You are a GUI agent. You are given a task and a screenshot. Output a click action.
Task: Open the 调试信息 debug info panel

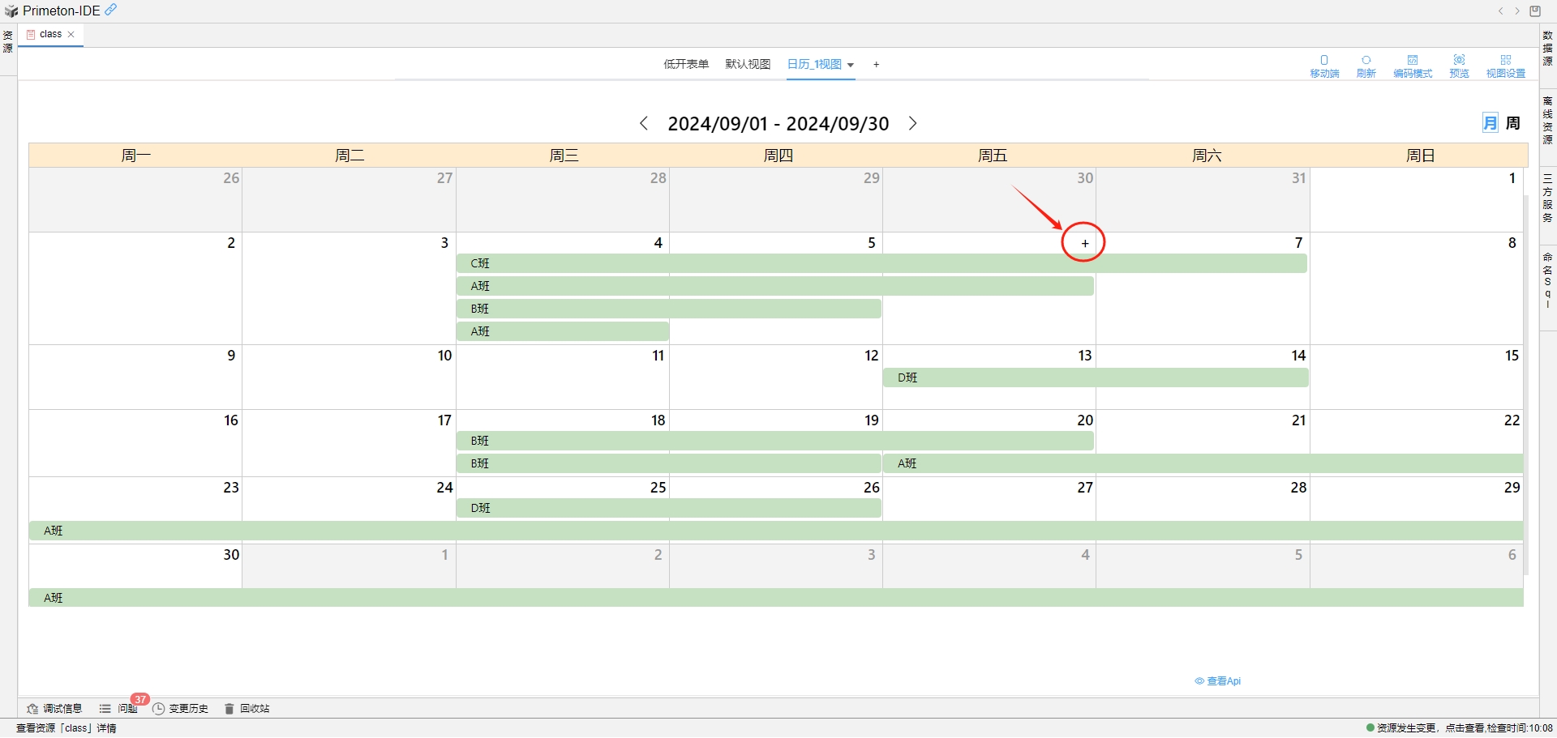tap(54, 708)
